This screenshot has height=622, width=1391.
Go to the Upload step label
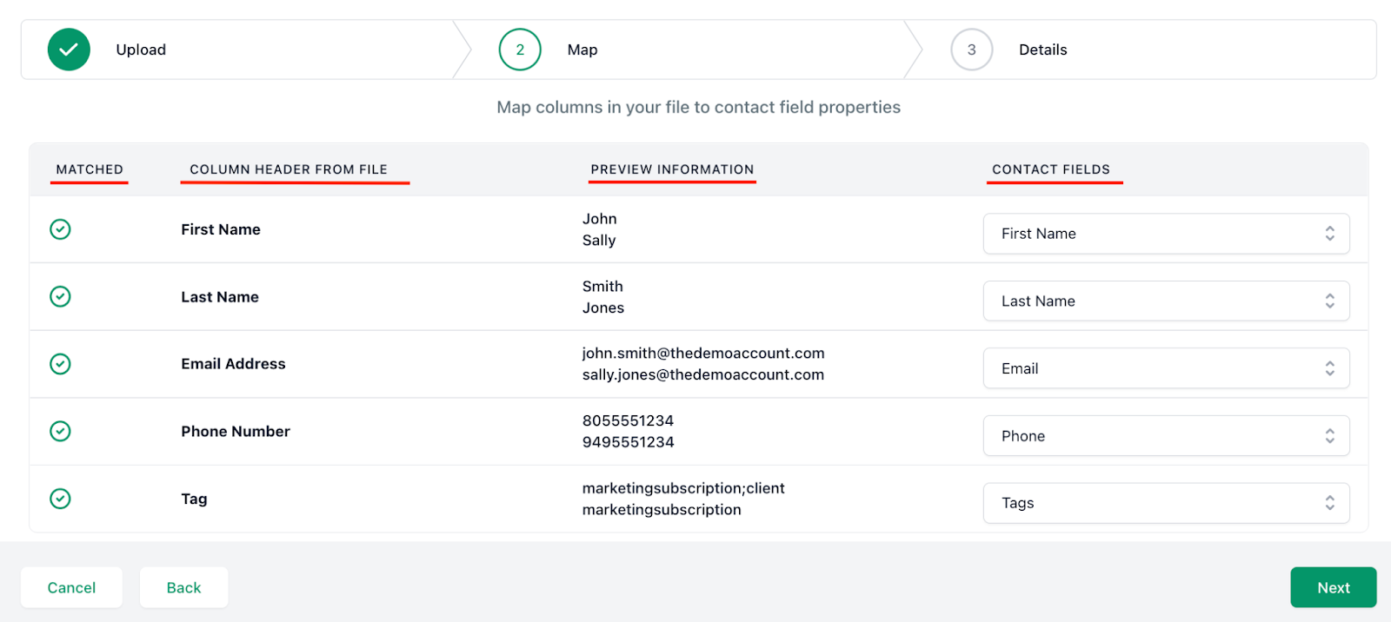click(x=141, y=50)
